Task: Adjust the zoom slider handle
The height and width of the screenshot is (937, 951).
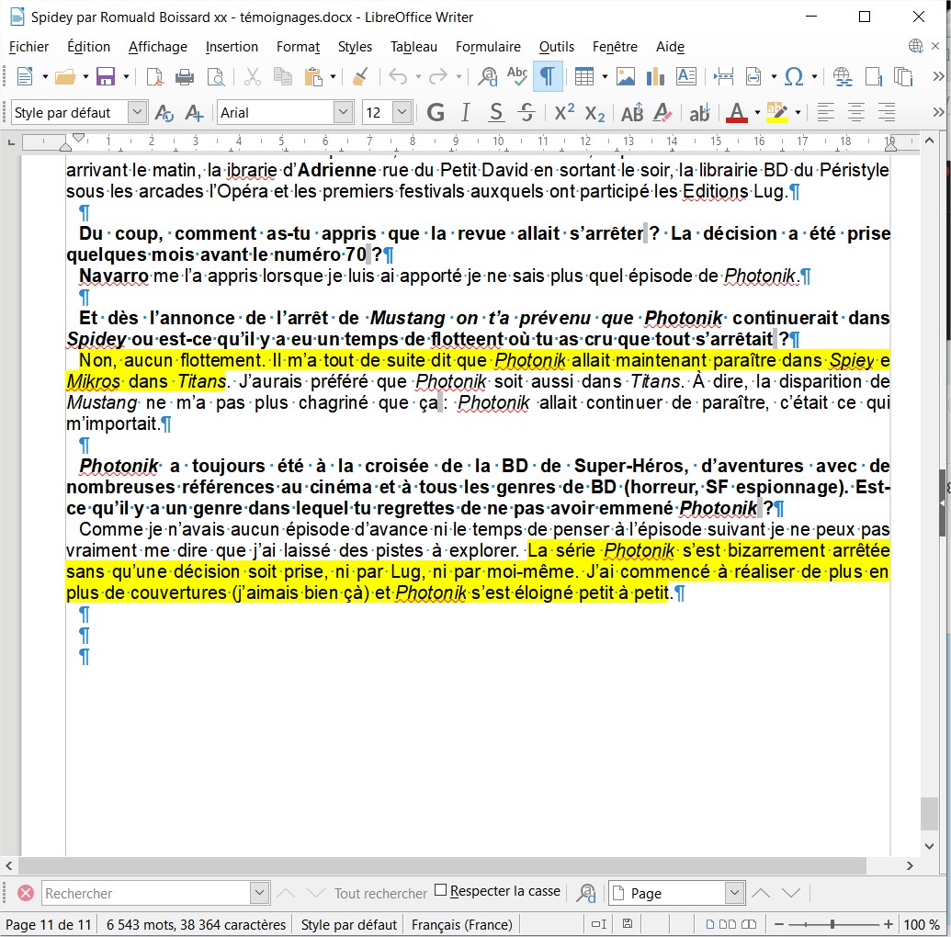Action: tap(832, 924)
